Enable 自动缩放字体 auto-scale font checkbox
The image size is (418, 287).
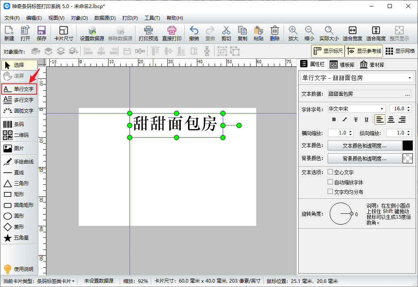tap(330, 182)
